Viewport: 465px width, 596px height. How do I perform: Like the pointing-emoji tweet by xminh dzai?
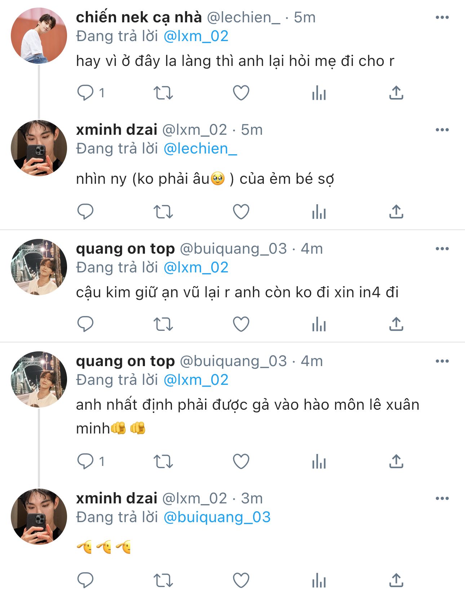(x=241, y=580)
